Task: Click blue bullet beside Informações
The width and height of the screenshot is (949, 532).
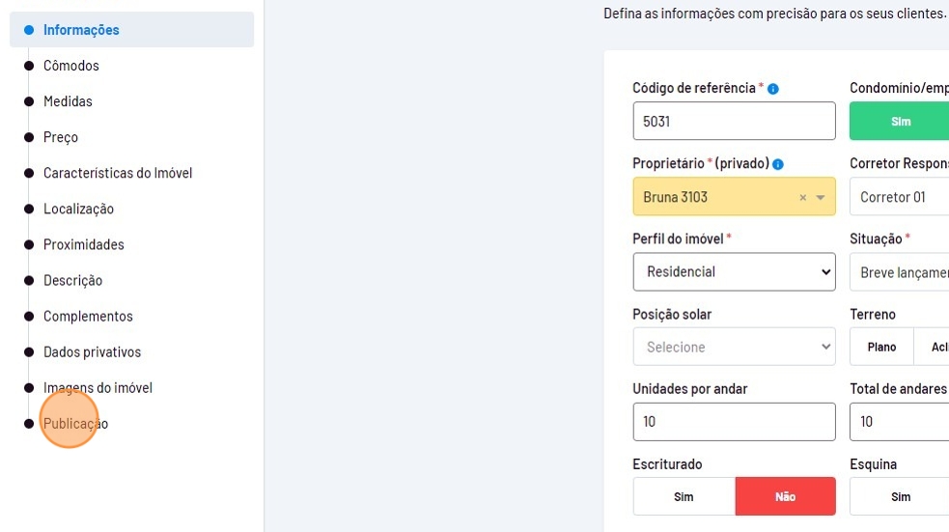Action: pos(29,30)
